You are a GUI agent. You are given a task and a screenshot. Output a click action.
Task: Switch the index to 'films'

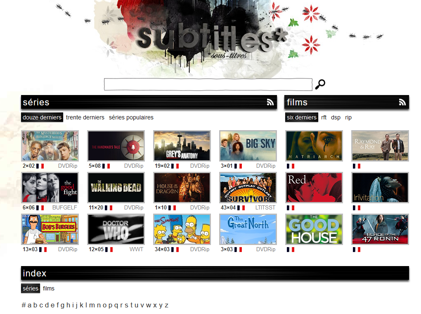coord(49,288)
